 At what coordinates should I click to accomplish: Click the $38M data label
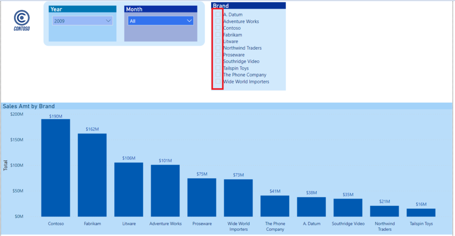point(311,193)
